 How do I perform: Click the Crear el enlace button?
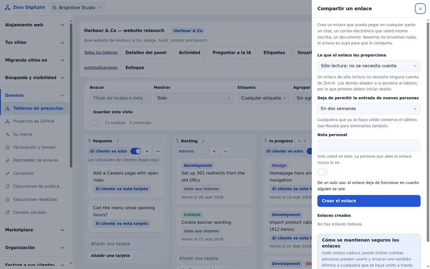tap(369, 201)
